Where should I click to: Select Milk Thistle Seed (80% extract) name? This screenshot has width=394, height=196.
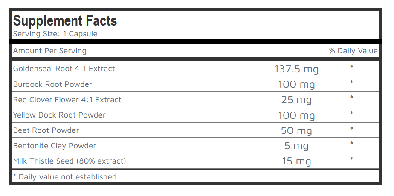pos(70,161)
